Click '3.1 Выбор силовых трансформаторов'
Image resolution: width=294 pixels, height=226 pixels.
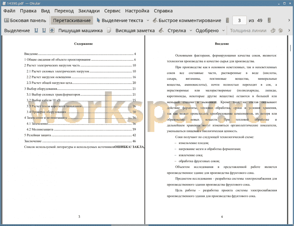(81, 94)
